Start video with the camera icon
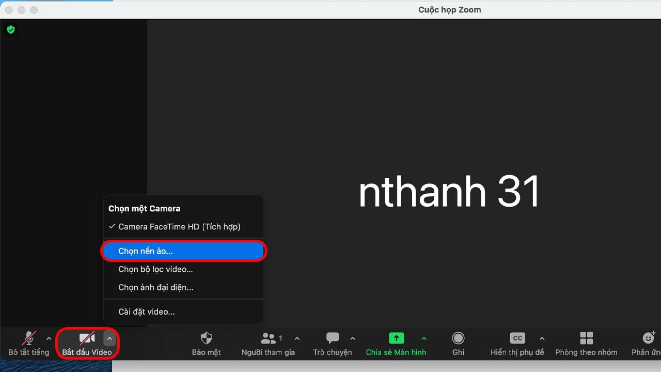The width and height of the screenshot is (661, 372). click(x=87, y=338)
